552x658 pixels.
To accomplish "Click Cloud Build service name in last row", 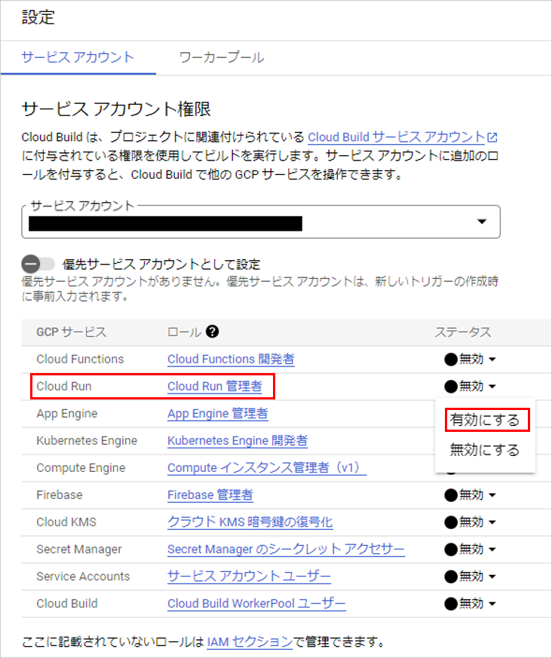I will click(x=67, y=604).
